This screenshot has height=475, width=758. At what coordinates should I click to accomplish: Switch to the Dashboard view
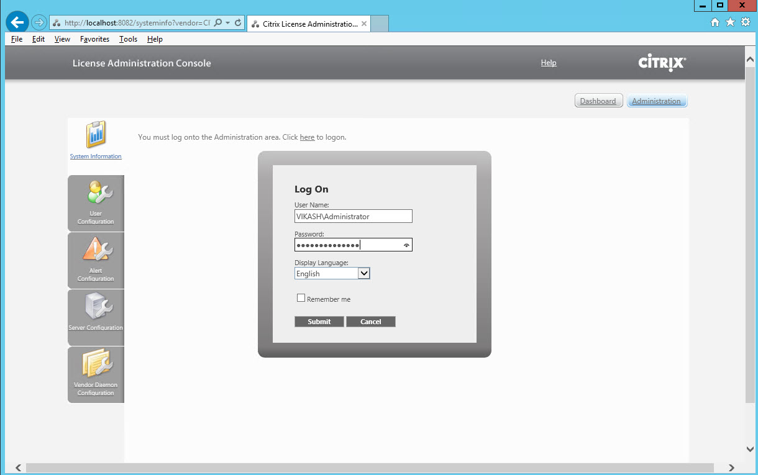(x=598, y=101)
